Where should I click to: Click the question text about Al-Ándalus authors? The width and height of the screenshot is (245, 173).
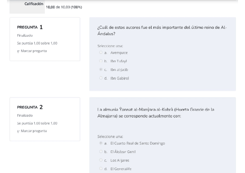pos(162,30)
